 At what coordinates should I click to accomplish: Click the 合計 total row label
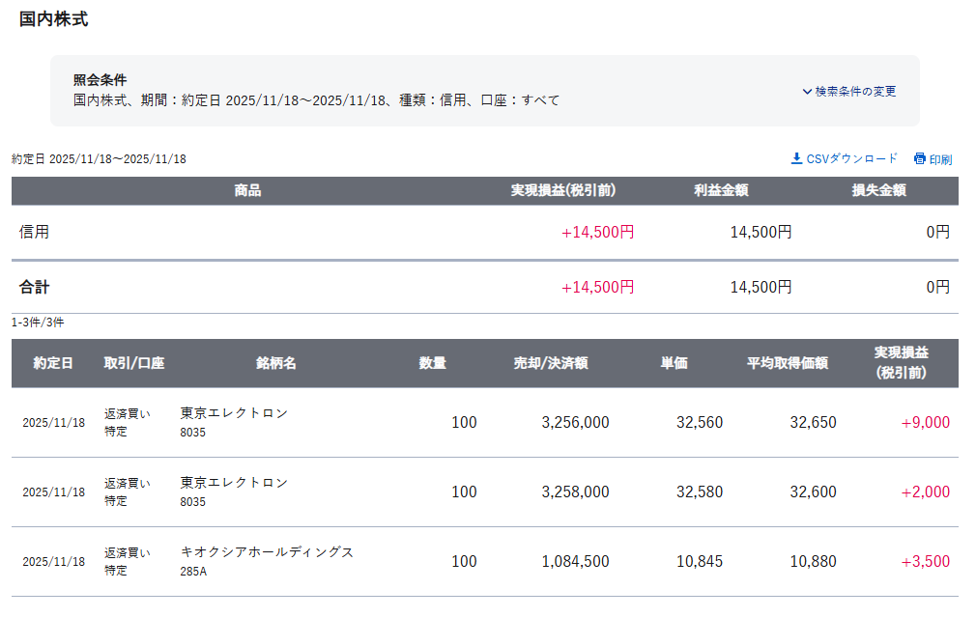35,287
